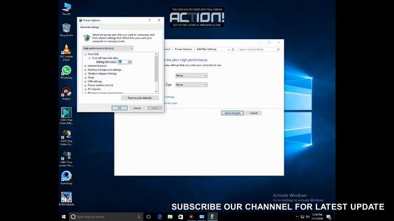The height and width of the screenshot is (221, 394).
Task: Open the High performance [Active] plan dropdown
Action: pyautogui.click(x=108, y=48)
